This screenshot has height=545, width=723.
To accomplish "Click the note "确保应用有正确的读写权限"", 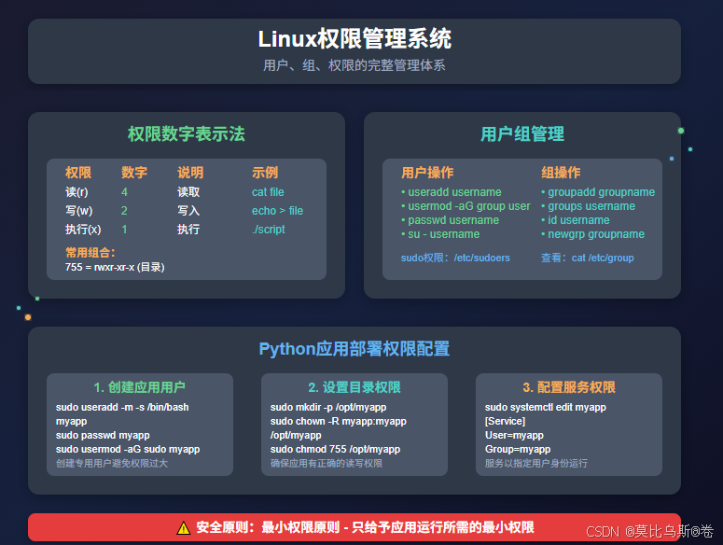I will click(x=327, y=464).
